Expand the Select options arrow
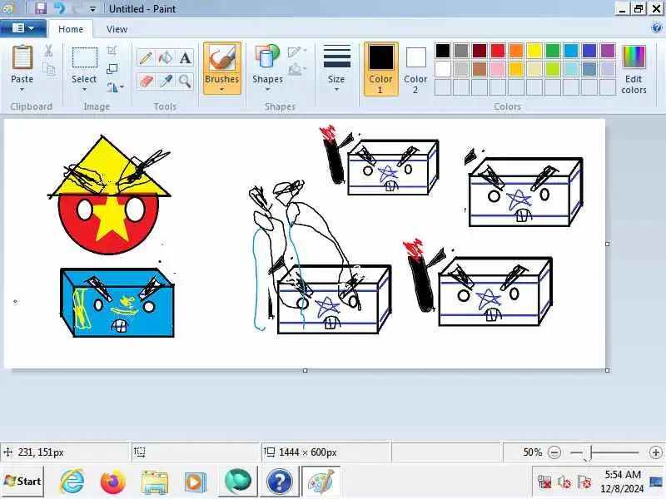This screenshot has height=499, width=666. click(84, 89)
